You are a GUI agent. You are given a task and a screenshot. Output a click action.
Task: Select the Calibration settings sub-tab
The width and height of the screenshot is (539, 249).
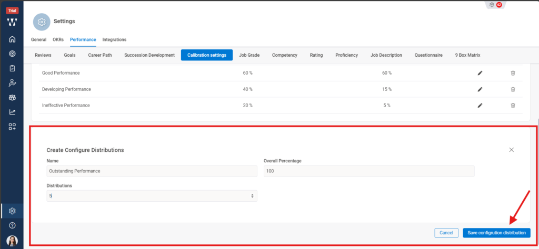point(206,55)
